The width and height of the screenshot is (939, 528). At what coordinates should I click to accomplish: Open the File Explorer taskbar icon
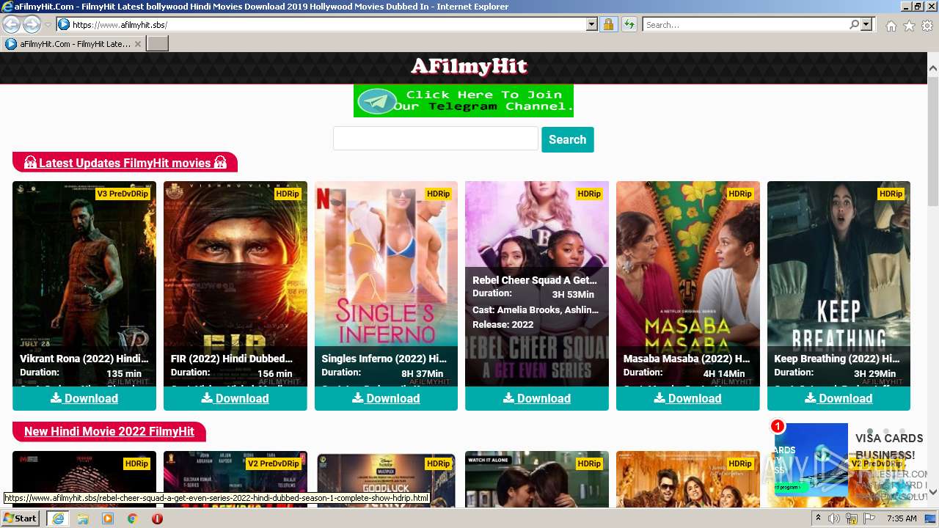(83, 518)
